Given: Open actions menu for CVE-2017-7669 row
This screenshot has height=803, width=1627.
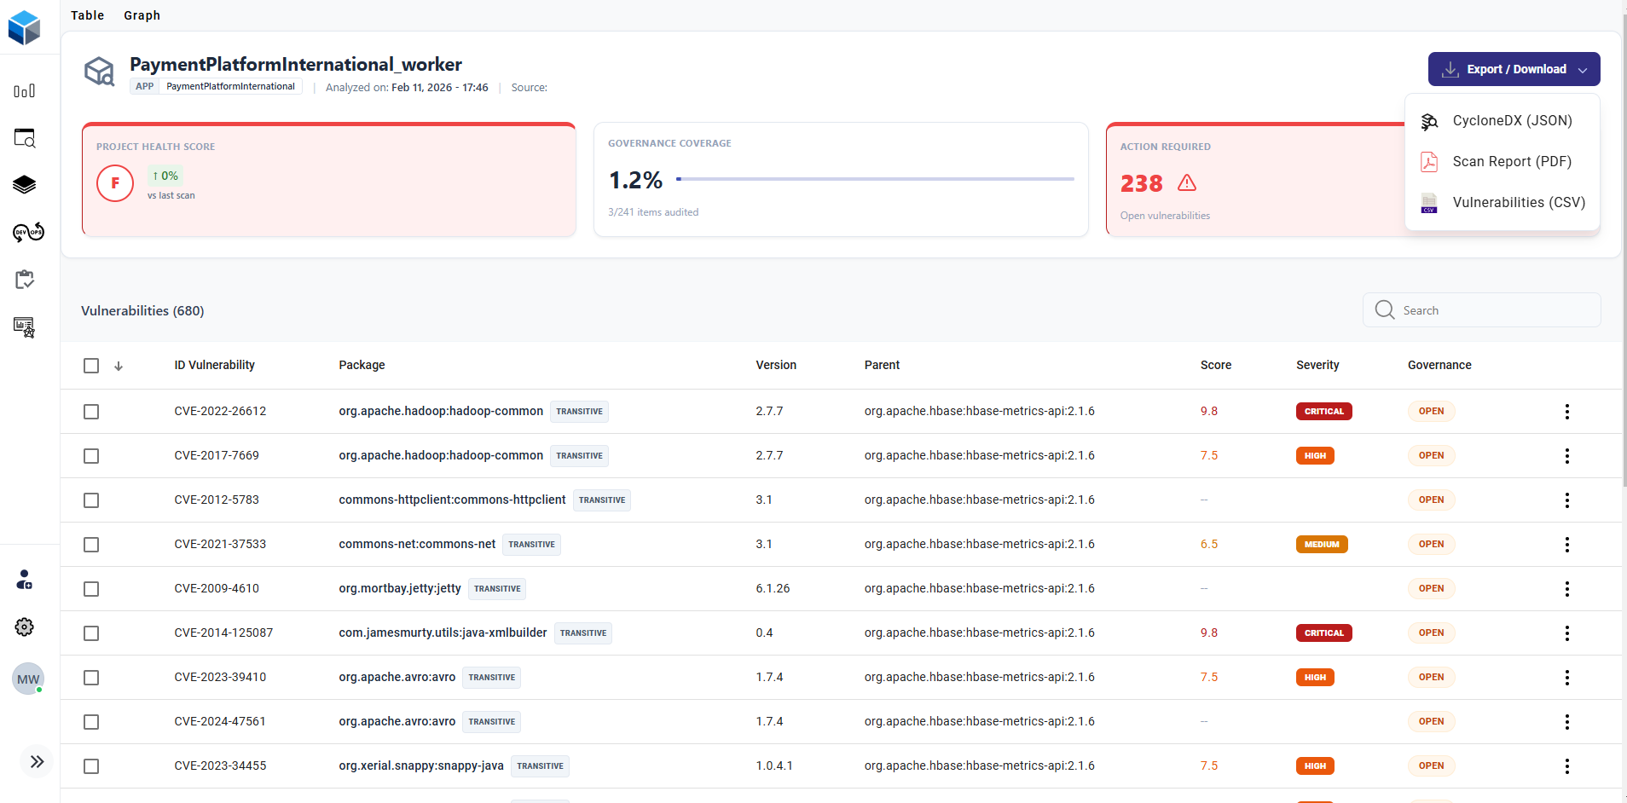Looking at the screenshot, I should click(1566, 456).
